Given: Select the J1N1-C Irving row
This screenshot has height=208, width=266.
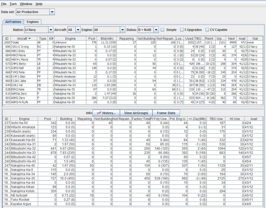Looking at the screenshot, I should 133,47.
